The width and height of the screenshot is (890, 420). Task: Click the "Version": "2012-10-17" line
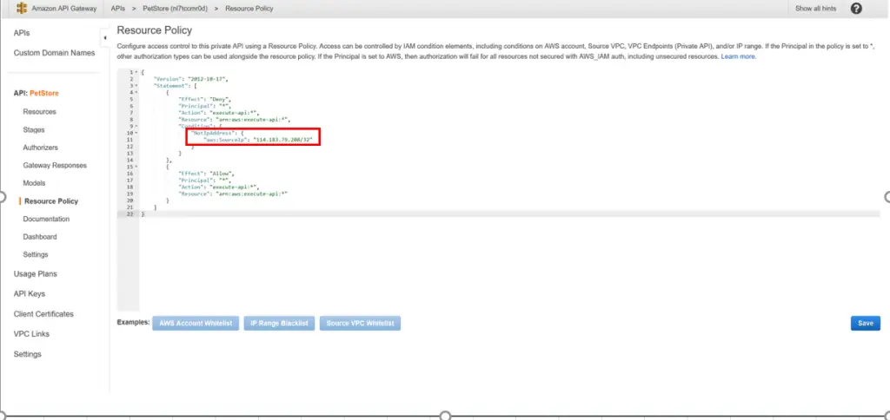coord(190,79)
